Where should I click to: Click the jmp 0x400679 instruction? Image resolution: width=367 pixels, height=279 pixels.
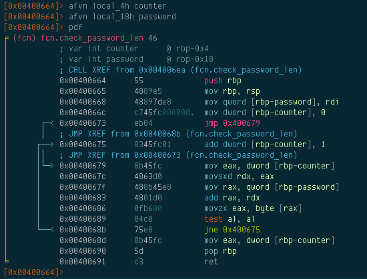232,123
